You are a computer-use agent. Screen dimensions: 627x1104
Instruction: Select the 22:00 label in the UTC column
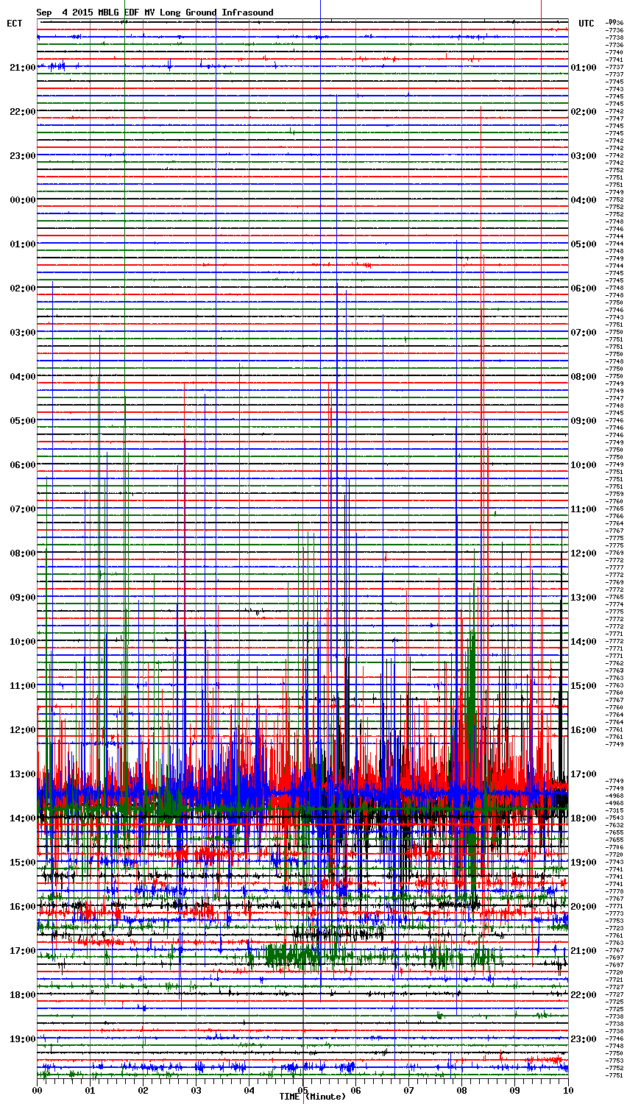coord(584,995)
